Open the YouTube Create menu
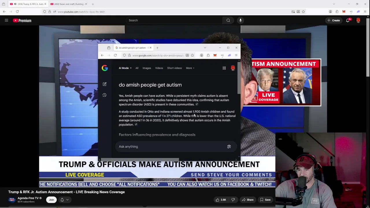Viewport: 370px width, 208px height. 334,20
